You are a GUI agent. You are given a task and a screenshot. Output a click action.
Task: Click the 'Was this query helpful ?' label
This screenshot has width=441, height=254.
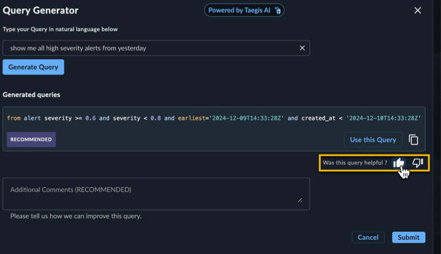[355, 163]
